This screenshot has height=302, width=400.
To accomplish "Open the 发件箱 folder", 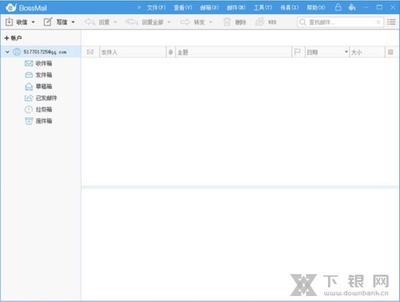I will coord(44,75).
